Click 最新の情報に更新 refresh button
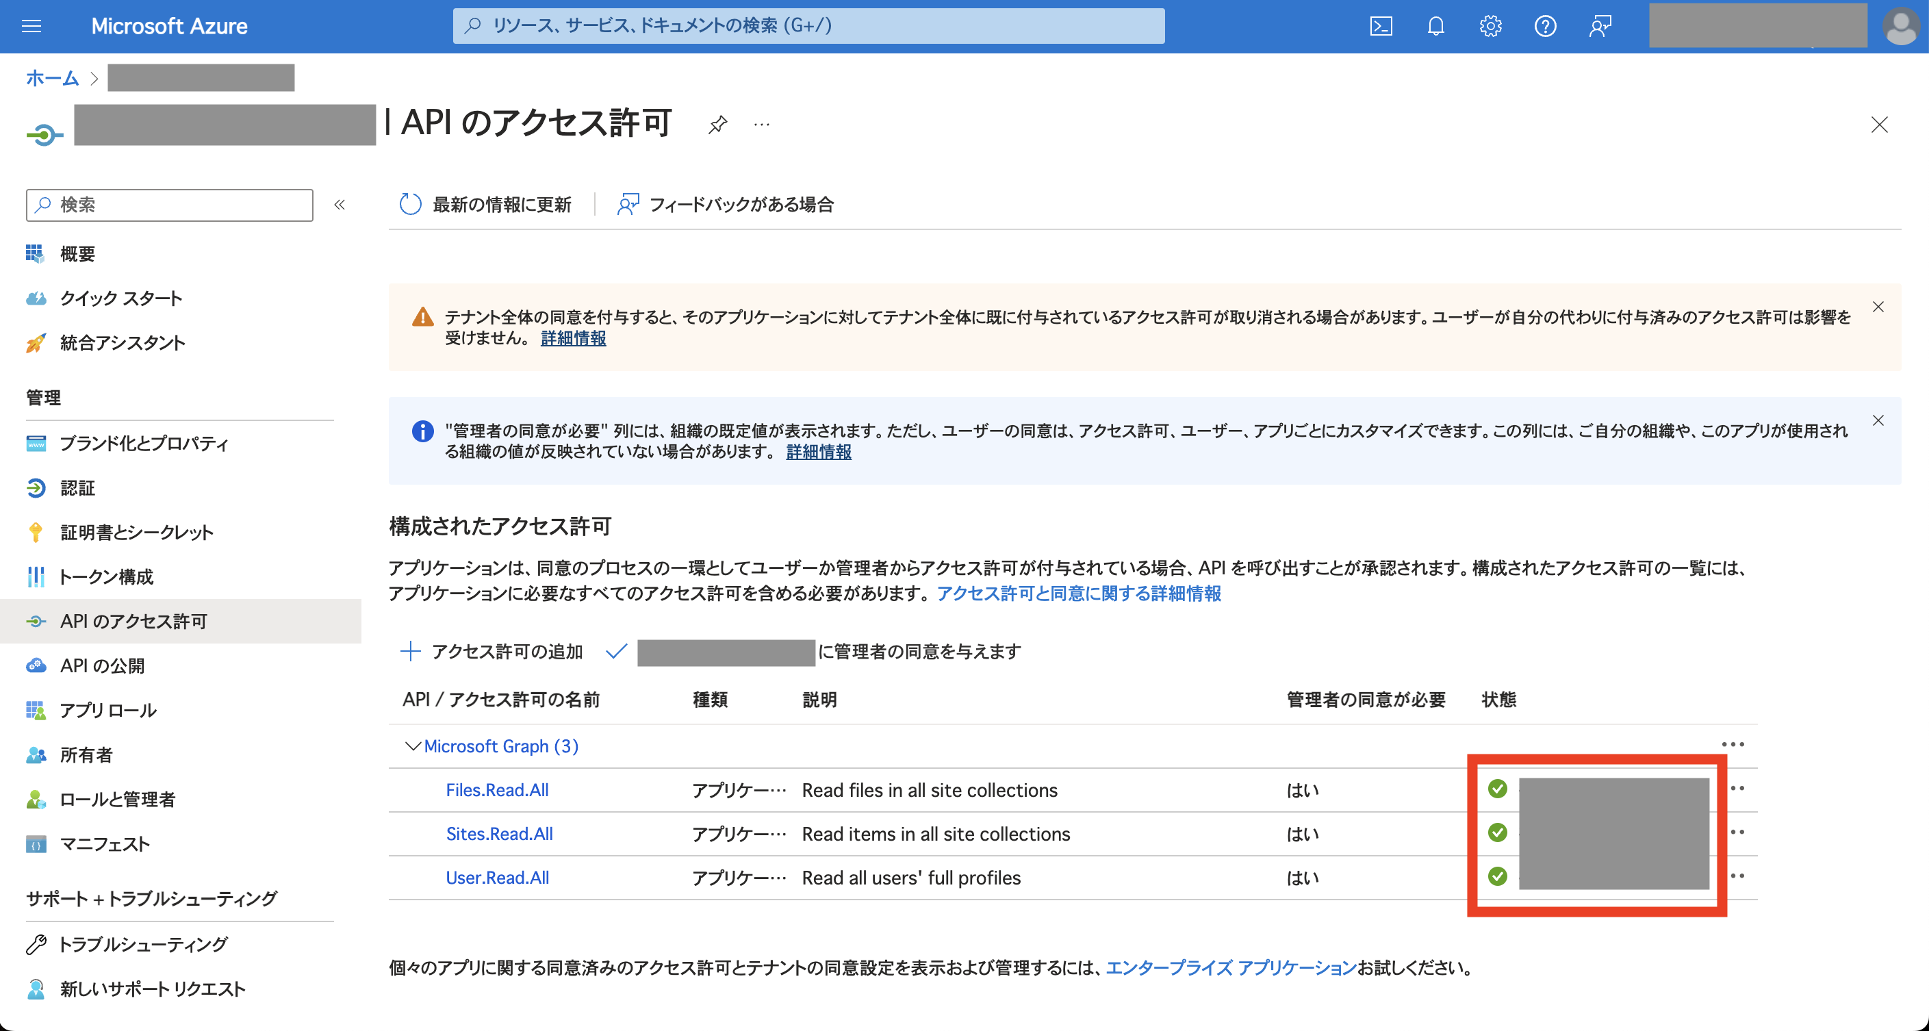Viewport: 1929px width, 1031px height. (x=485, y=205)
